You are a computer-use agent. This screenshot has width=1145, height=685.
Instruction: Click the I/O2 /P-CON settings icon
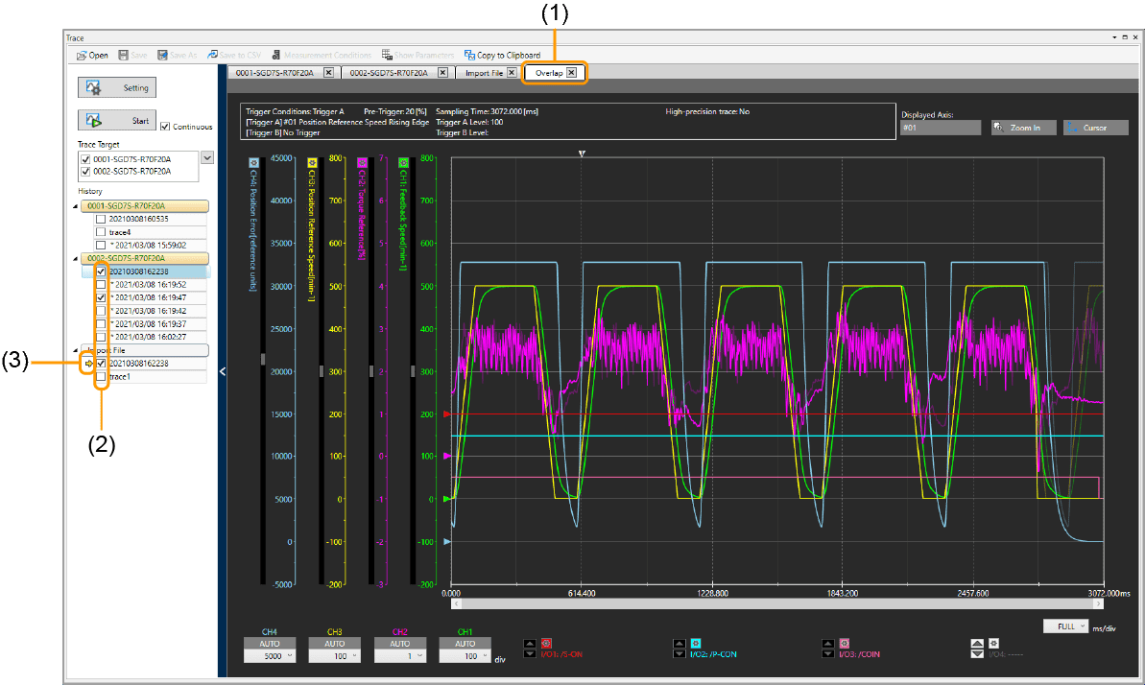click(696, 643)
